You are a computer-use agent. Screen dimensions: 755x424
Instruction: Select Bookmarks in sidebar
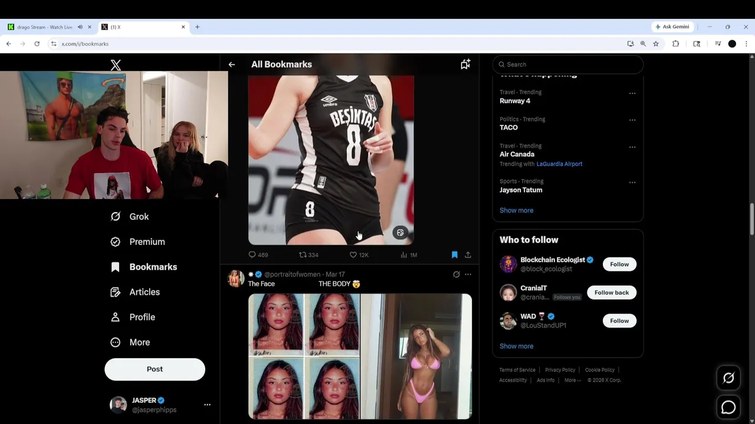coord(144,267)
